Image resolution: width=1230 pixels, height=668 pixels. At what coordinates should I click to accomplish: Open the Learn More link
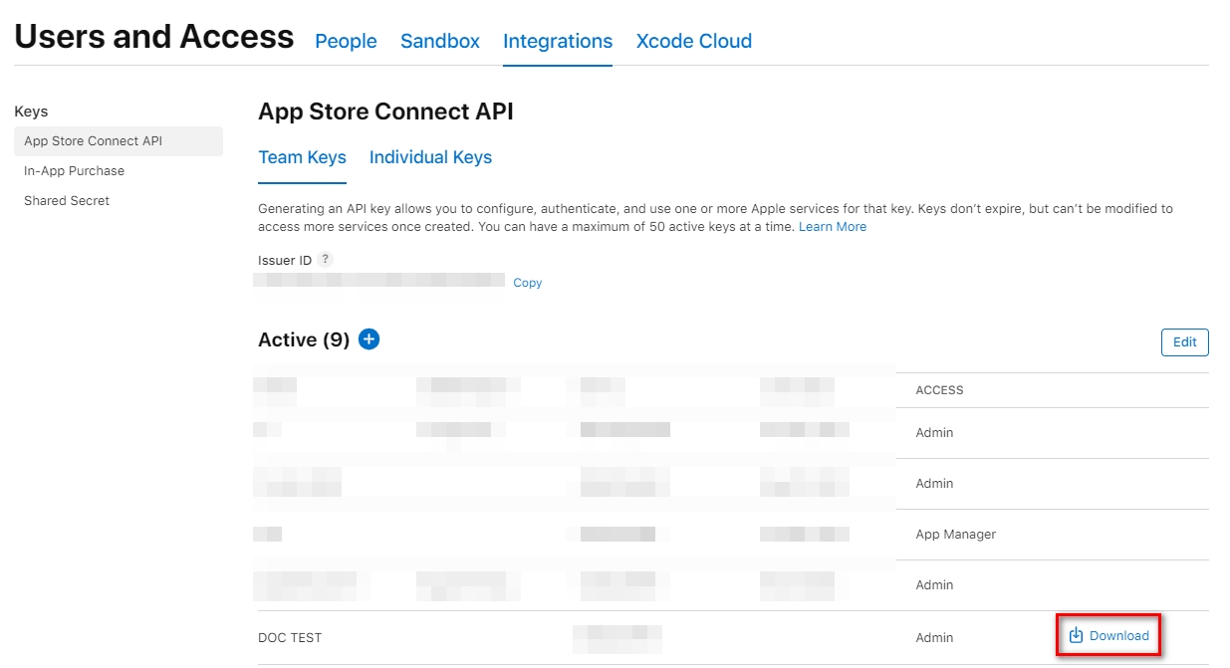[x=832, y=227]
